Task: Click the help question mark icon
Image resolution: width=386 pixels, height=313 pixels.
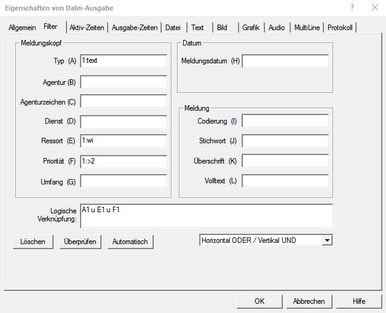Action: tap(352, 8)
